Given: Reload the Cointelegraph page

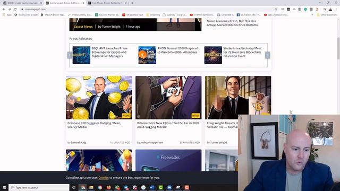Looking at the screenshot, I should [15, 10].
